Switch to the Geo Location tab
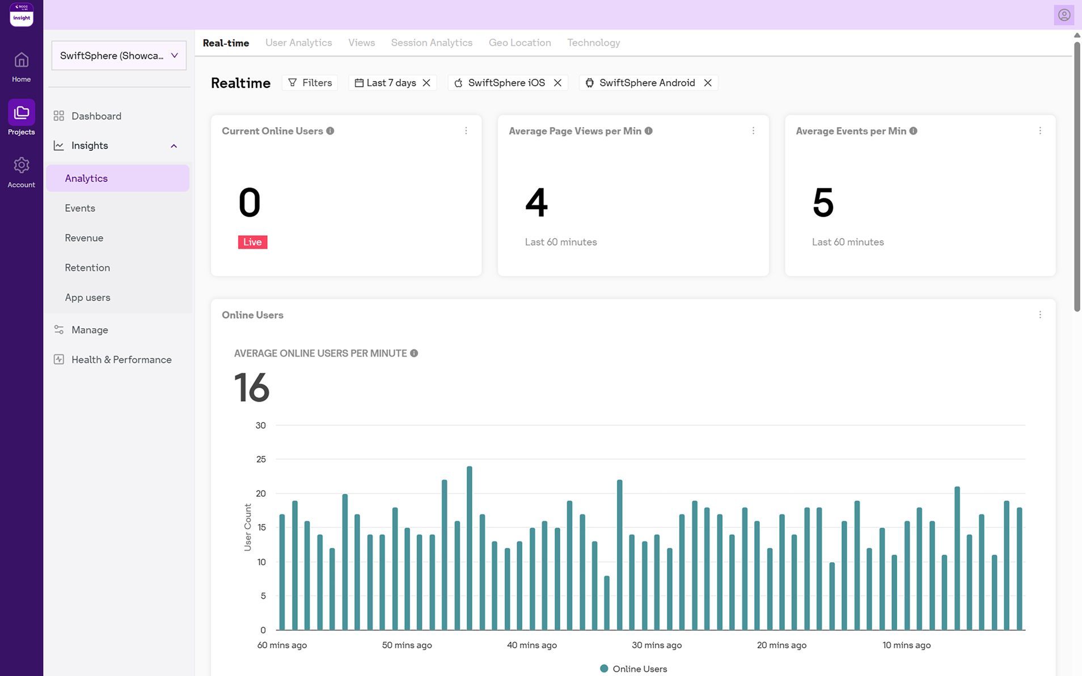This screenshot has height=676, width=1082. pyautogui.click(x=519, y=43)
